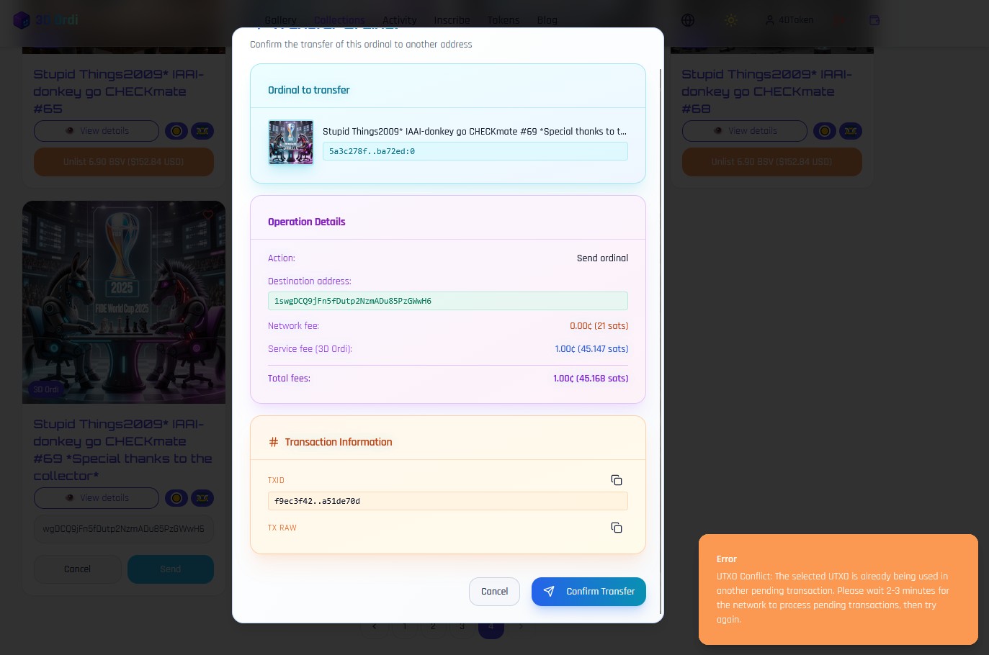This screenshot has height=655, width=989.
Task: Click yellow emblem icon on card #68
Action: click(851, 131)
